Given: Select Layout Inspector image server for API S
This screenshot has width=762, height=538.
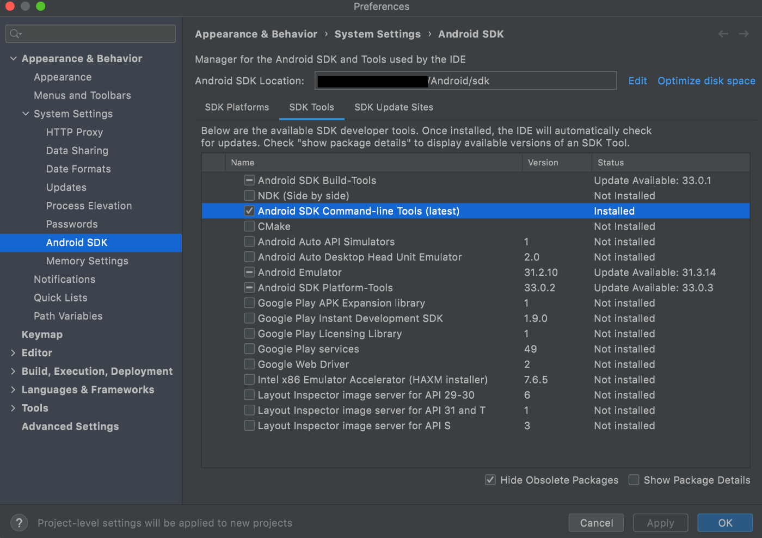Looking at the screenshot, I should [476, 425].
